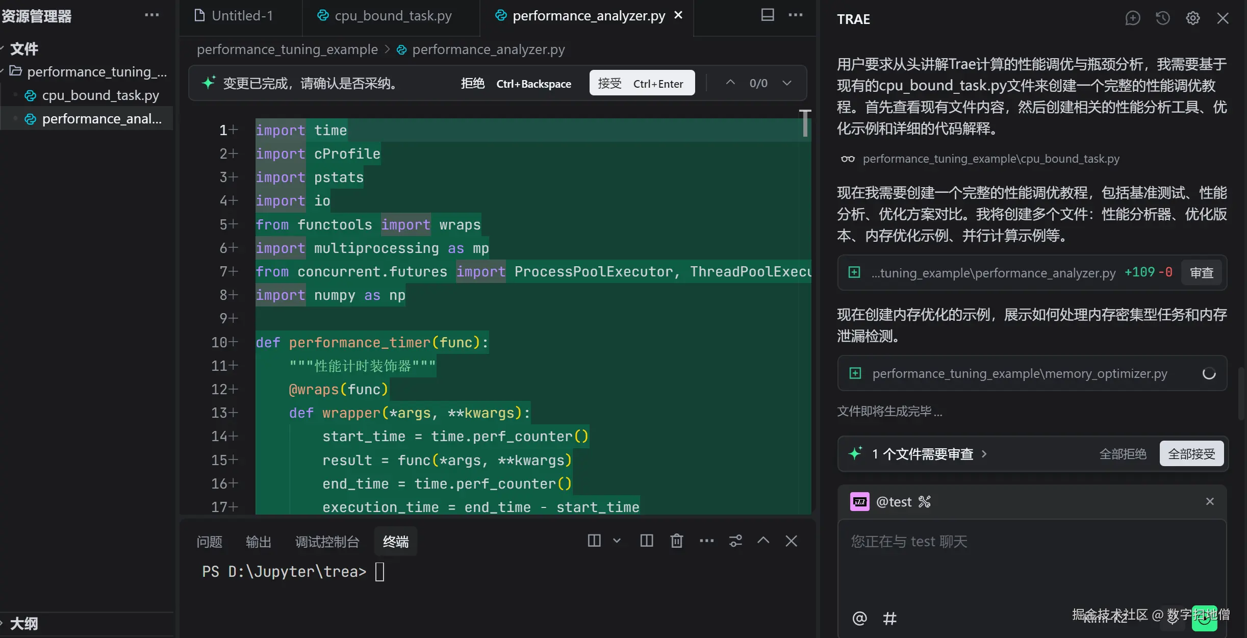Split the terminal with the split icon

click(646, 541)
